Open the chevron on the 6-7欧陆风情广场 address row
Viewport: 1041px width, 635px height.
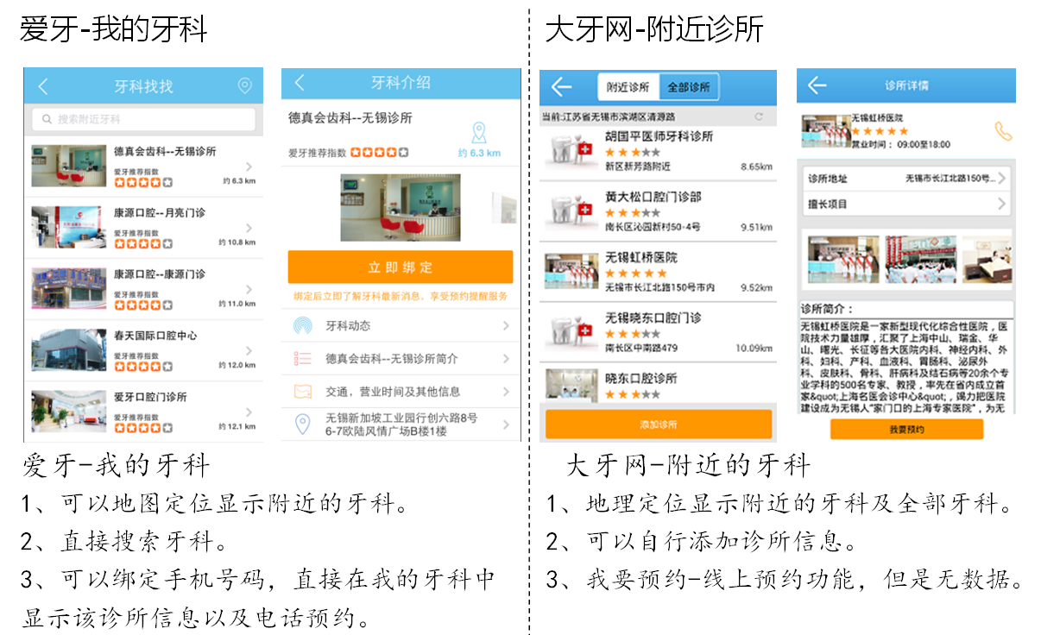(506, 424)
